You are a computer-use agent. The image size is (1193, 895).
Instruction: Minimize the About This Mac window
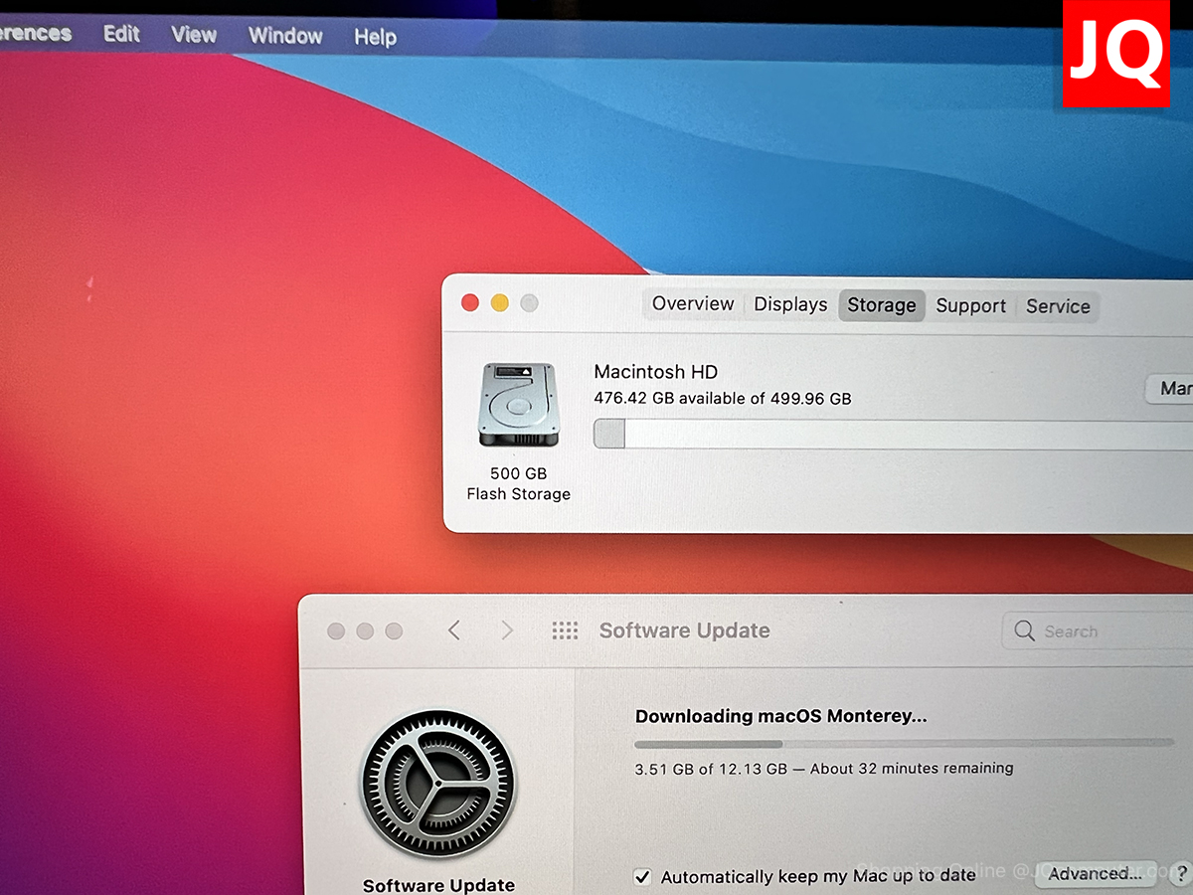(499, 302)
